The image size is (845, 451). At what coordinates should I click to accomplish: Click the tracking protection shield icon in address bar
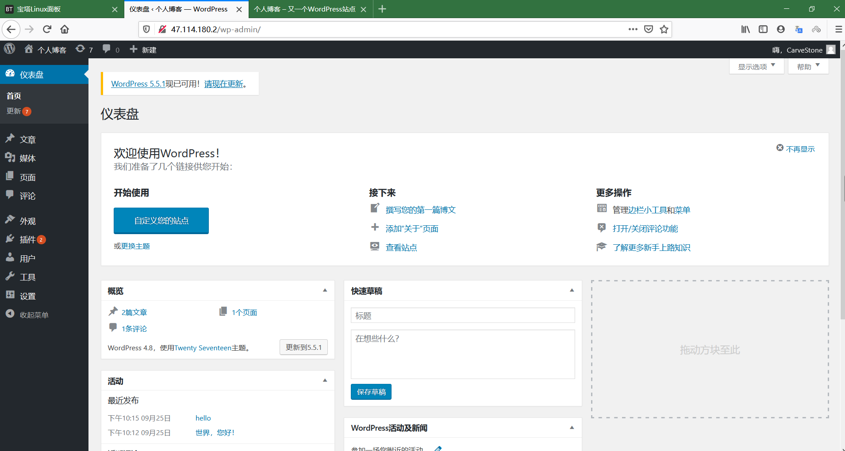(146, 29)
